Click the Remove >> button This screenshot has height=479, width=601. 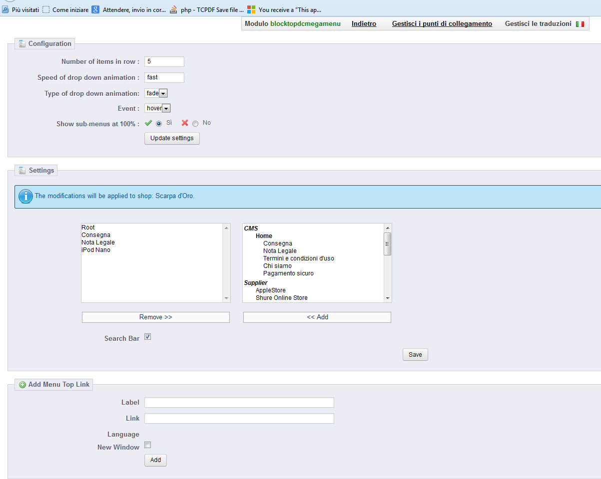coord(156,317)
